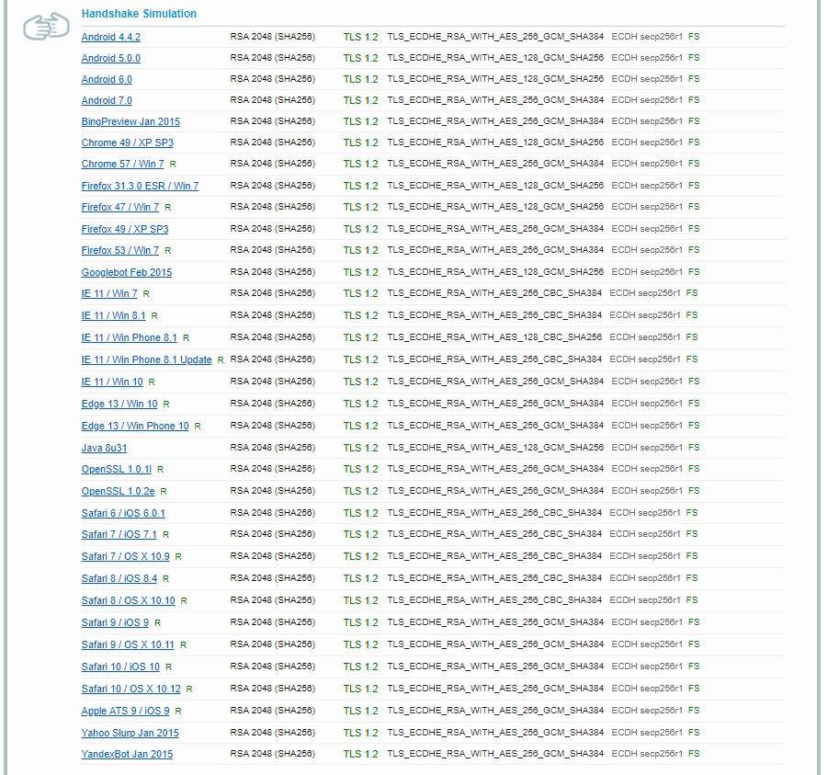The width and height of the screenshot is (828, 775).
Task: Open the Edge 13 / Win 10 link
Action: 119,405
